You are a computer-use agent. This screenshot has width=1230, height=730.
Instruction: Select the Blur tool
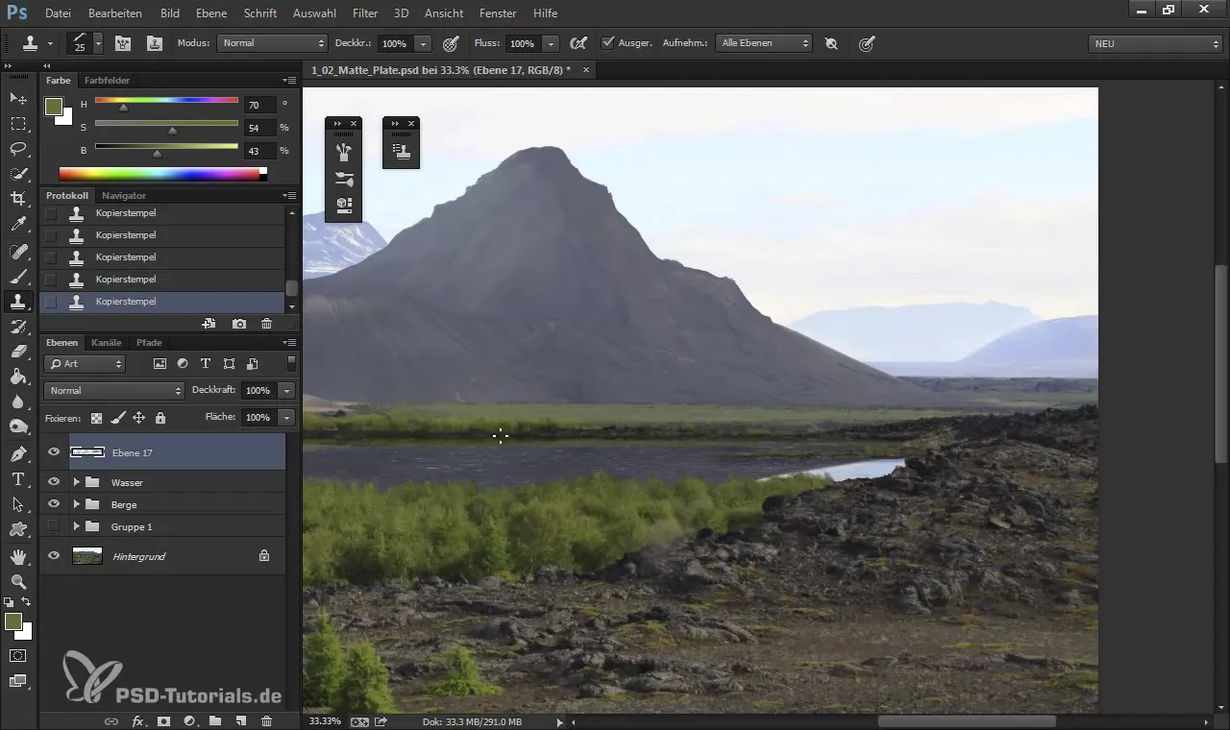point(18,401)
